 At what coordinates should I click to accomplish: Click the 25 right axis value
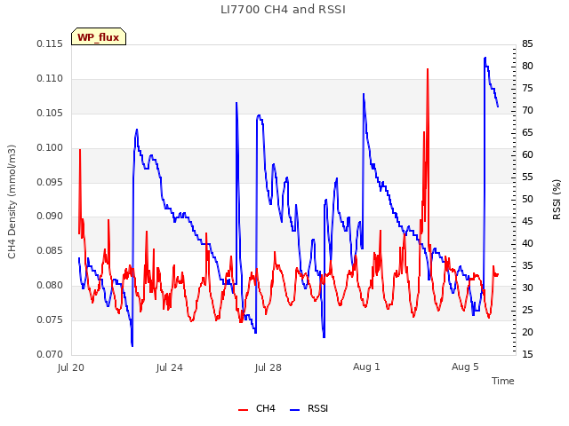(527, 310)
